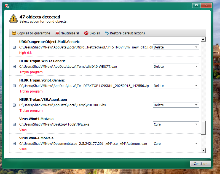Click Trojan program label under 9rWBU7T.exe
The width and height of the screenshot is (220, 174).
coord(31,72)
